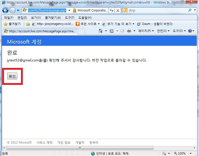Click the 개발자 footer link
Viewport: 199px width, 156px height.
click(80, 143)
